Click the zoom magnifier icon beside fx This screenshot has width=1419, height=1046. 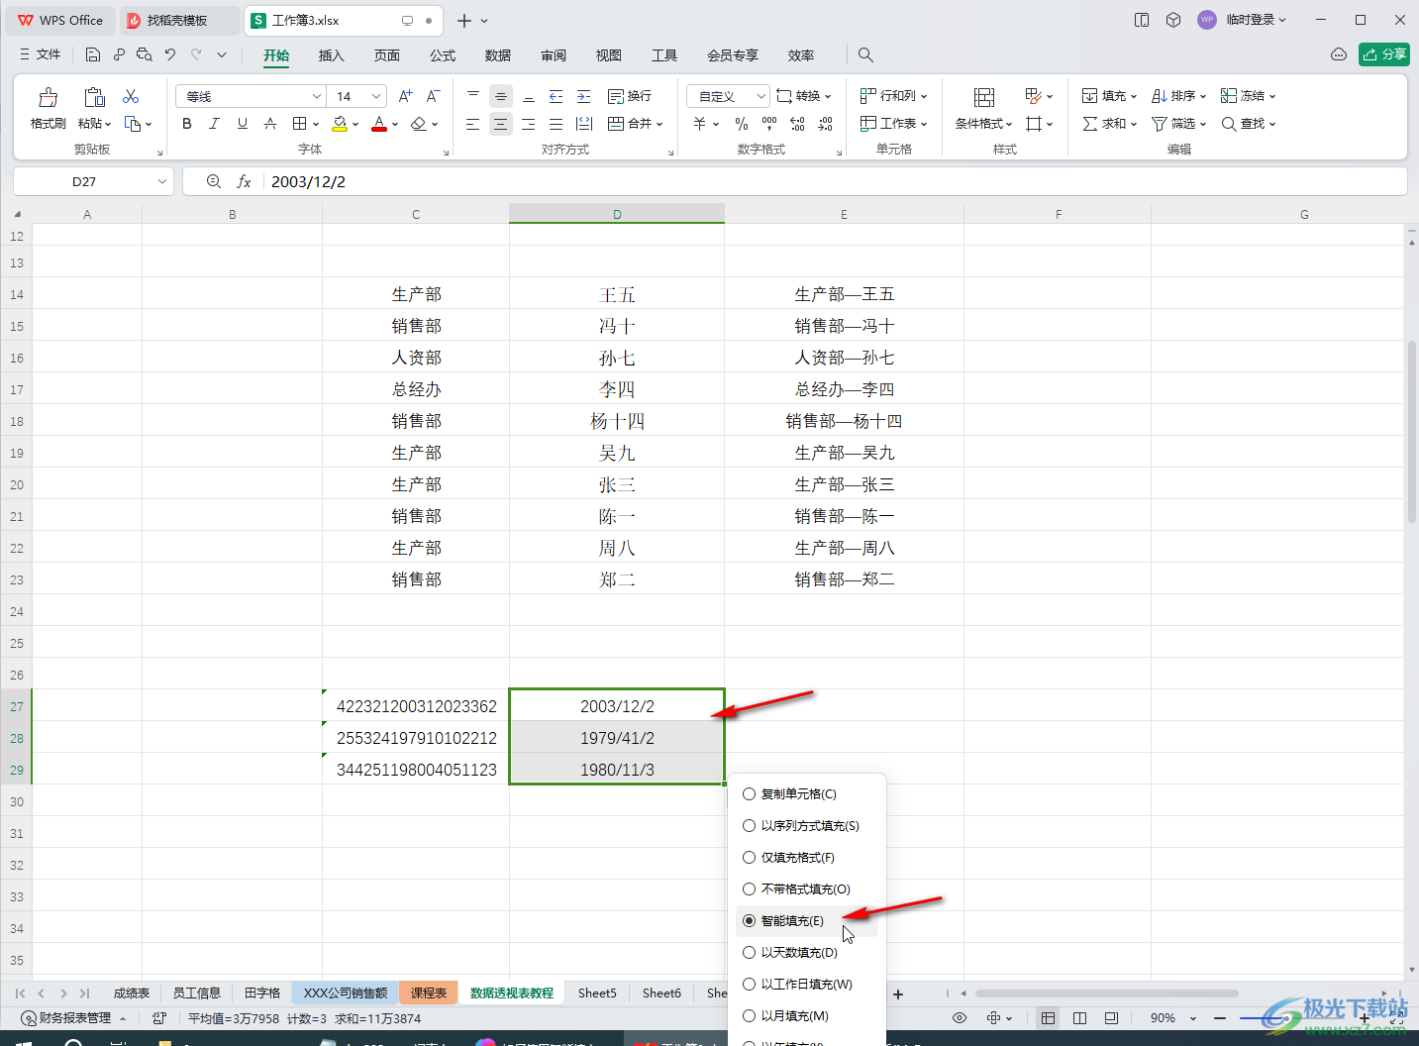pyautogui.click(x=213, y=181)
